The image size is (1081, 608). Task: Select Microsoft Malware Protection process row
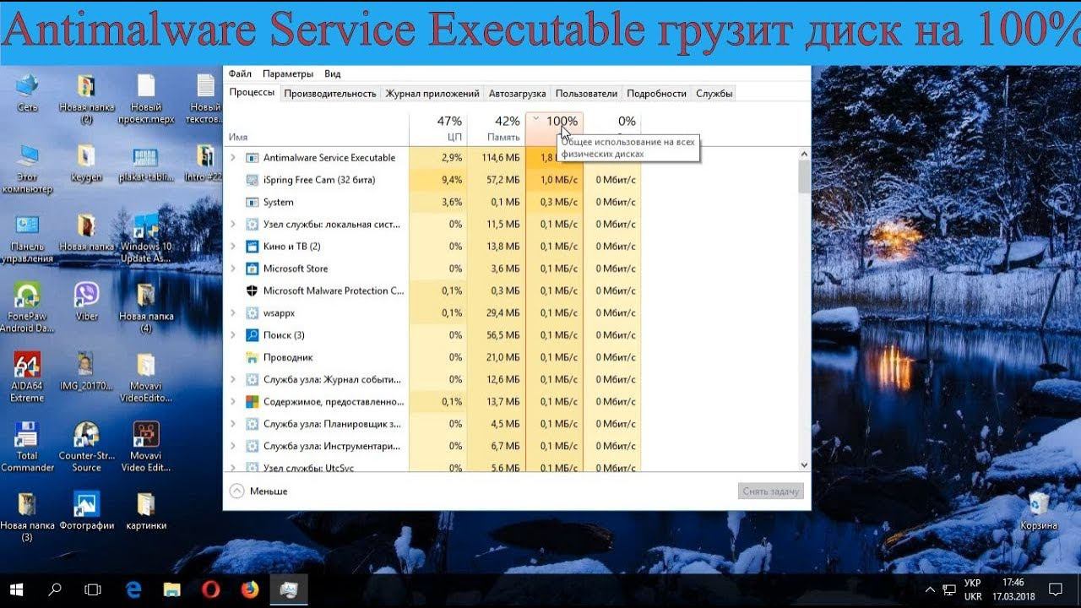(x=431, y=290)
